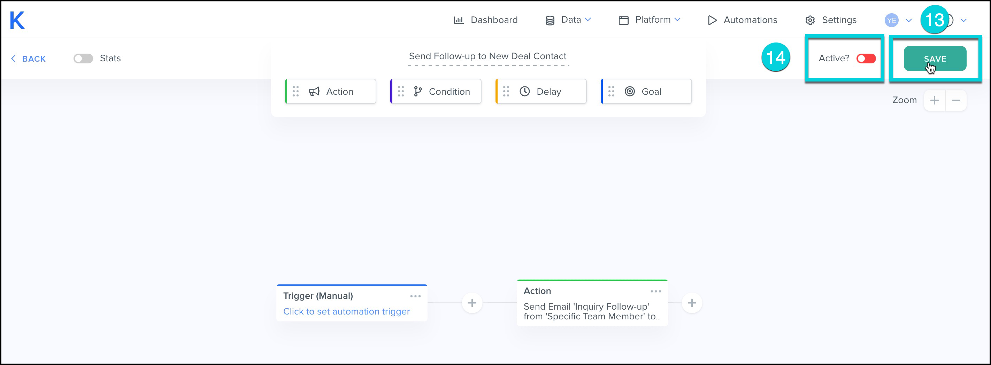Screen dimensions: 991x365
Task: Open the YE user avatar dropdown
Action: pos(898,21)
